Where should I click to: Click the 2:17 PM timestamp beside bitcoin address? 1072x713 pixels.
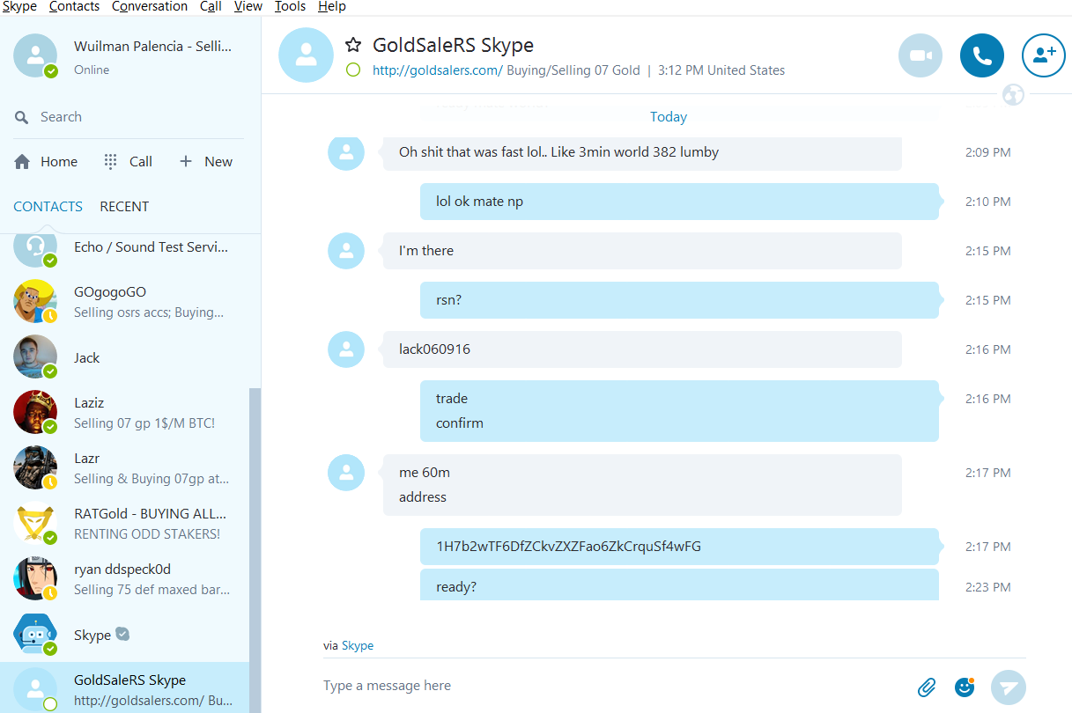987,547
